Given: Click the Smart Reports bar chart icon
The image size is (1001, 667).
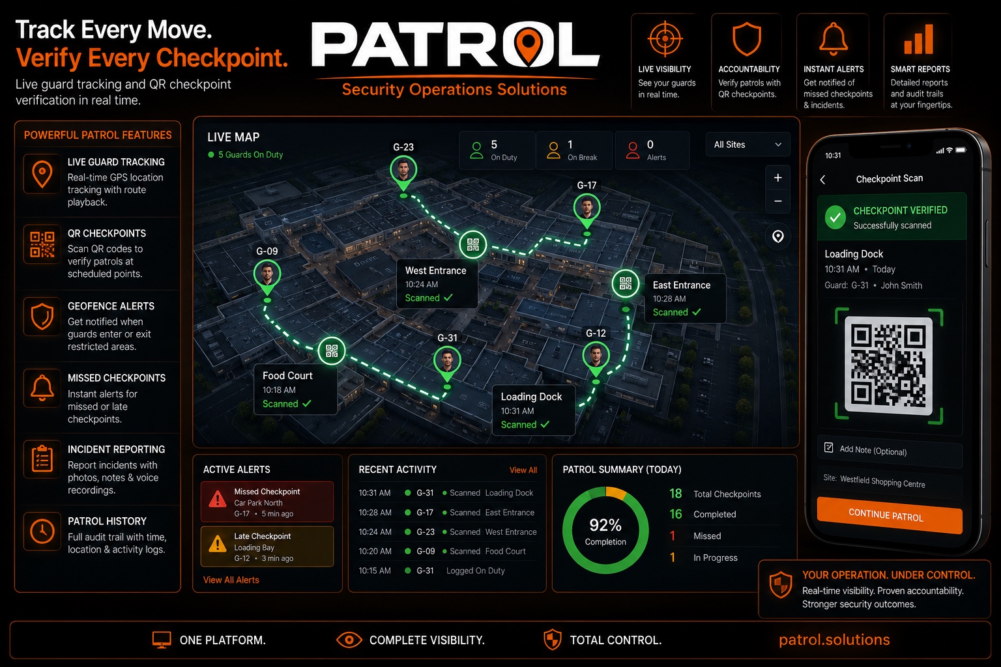Looking at the screenshot, I should pos(918,39).
